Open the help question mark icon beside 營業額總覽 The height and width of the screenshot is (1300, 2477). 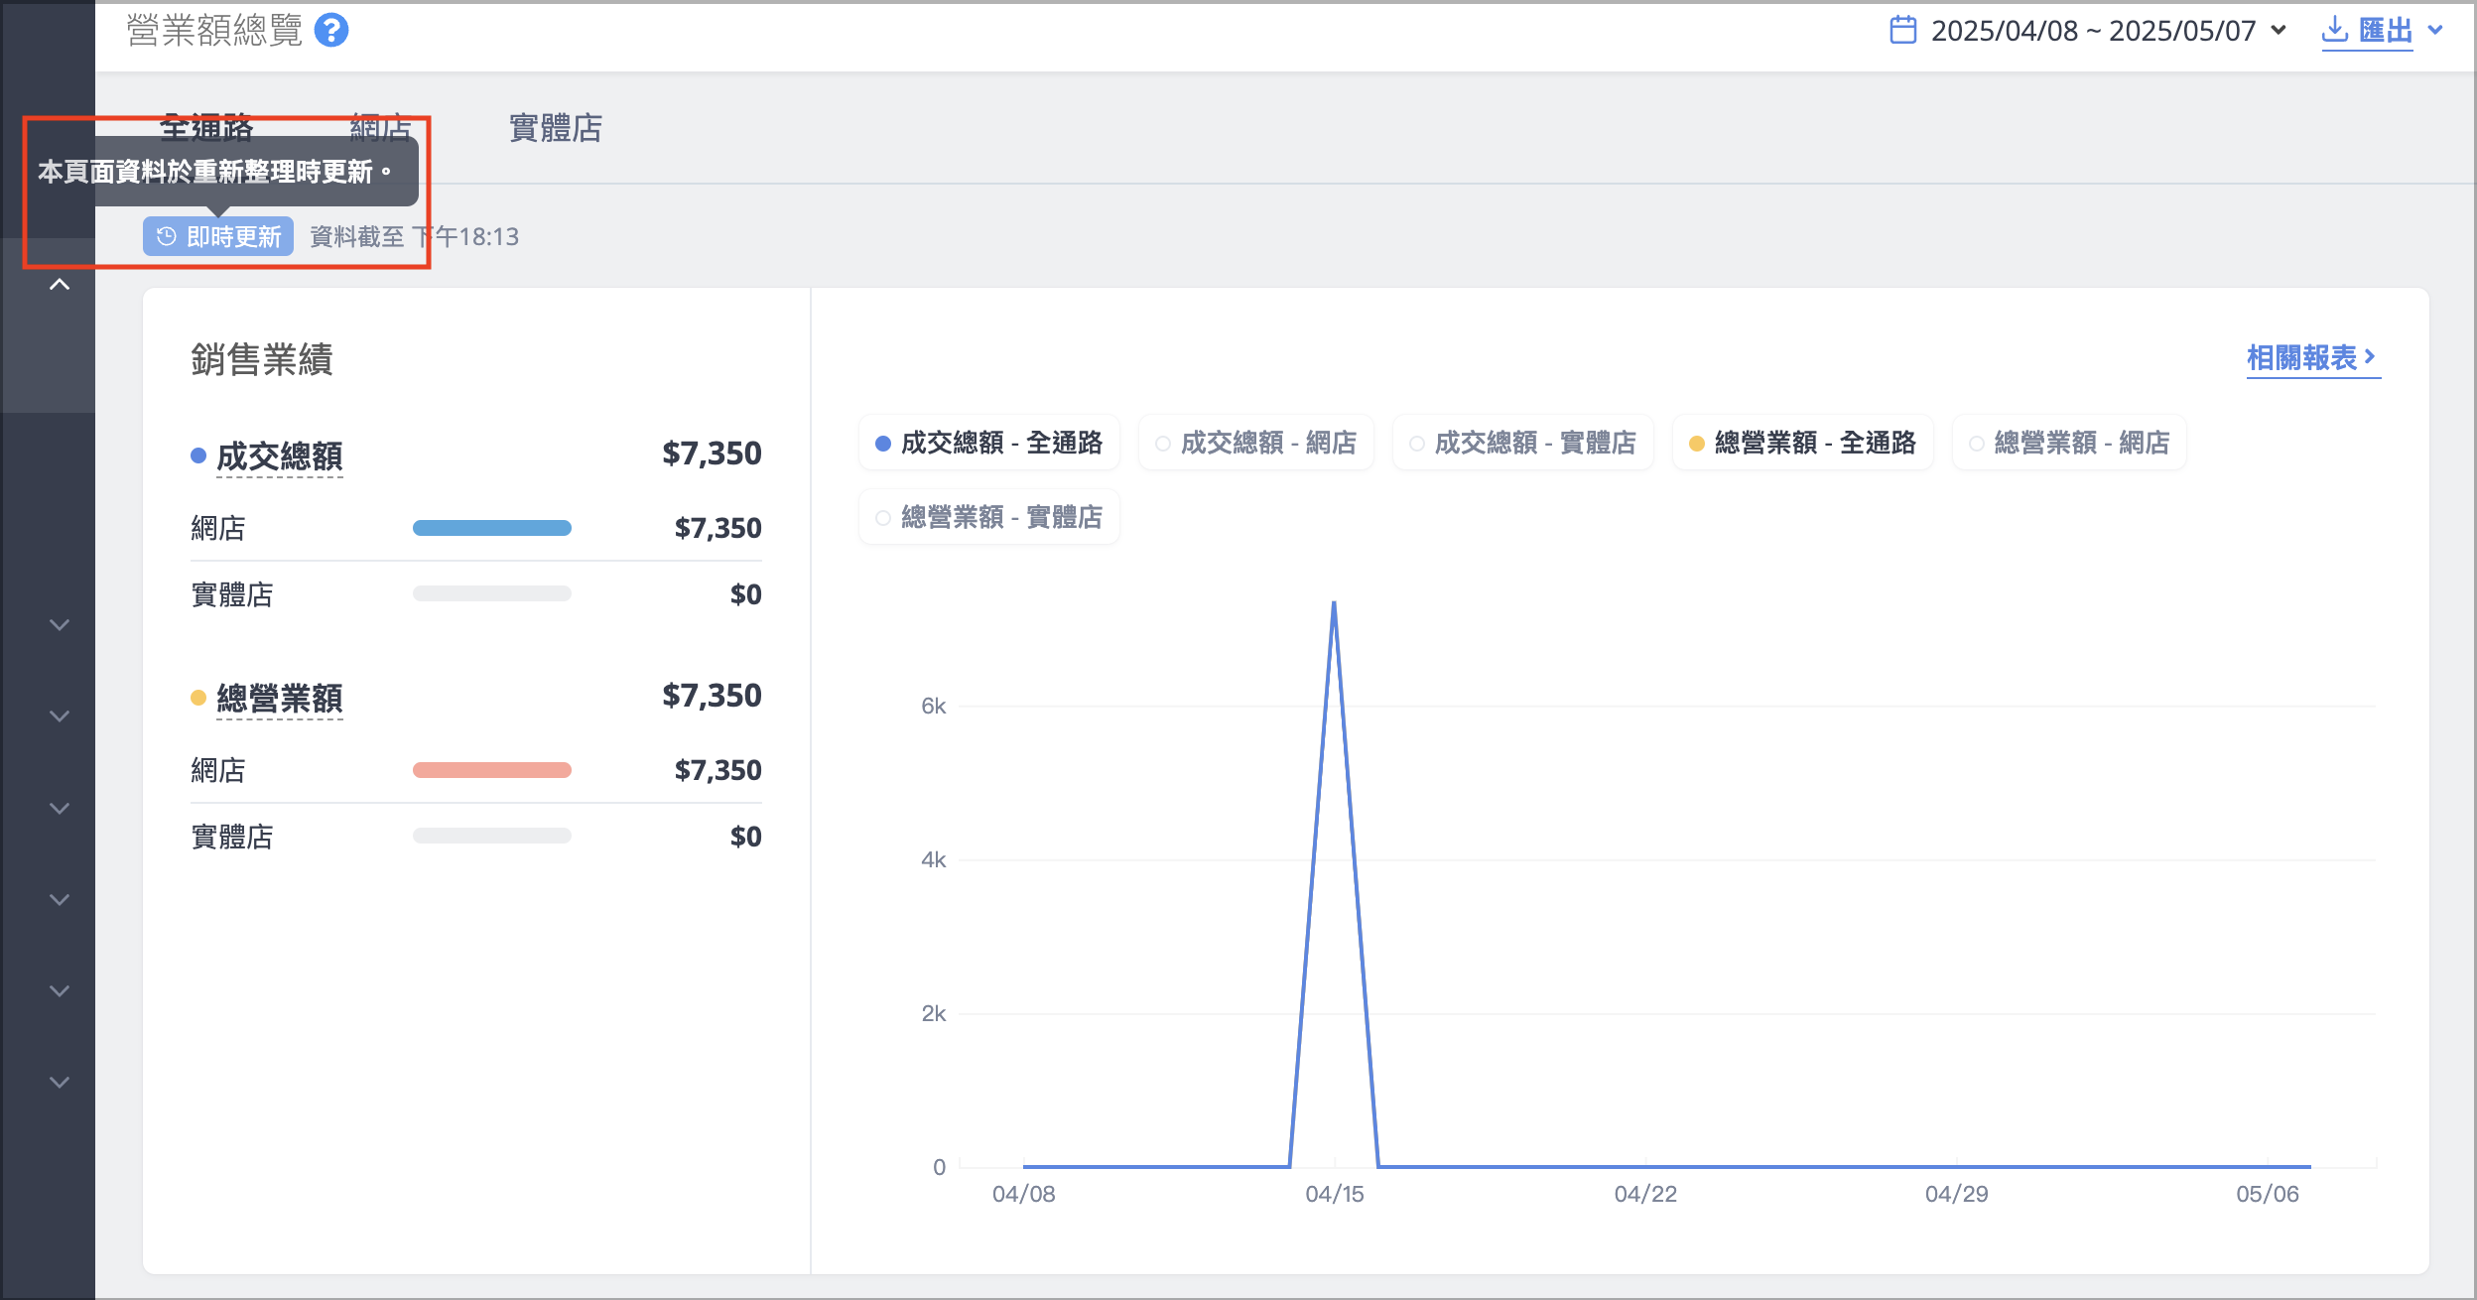point(331,31)
